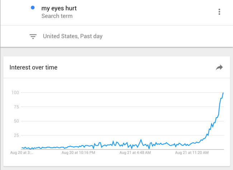This screenshot has width=233, height=170.
Task: Click the small spike near 4:48 AM
Action: [x=141, y=140]
